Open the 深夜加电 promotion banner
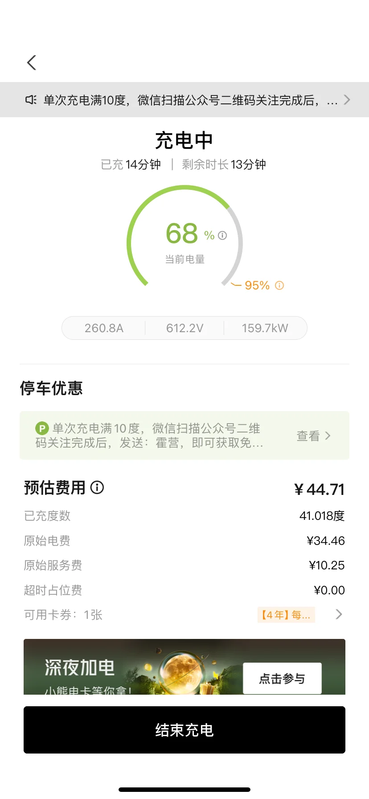This screenshot has height=799, width=369. tap(80, 668)
